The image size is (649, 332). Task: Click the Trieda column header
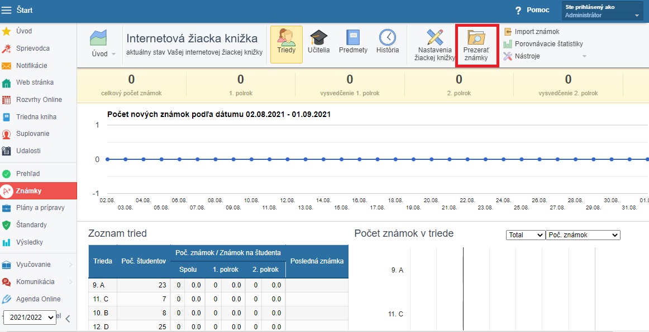coord(103,261)
